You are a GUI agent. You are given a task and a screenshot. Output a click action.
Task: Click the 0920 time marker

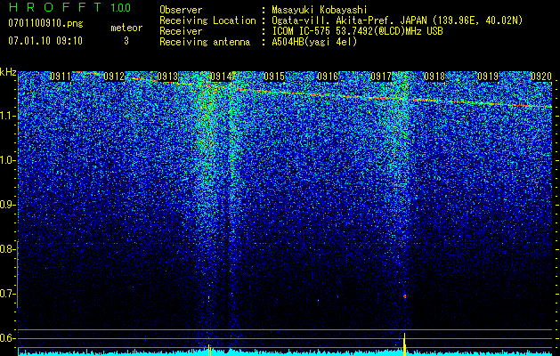pyautogui.click(x=541, y=77)
